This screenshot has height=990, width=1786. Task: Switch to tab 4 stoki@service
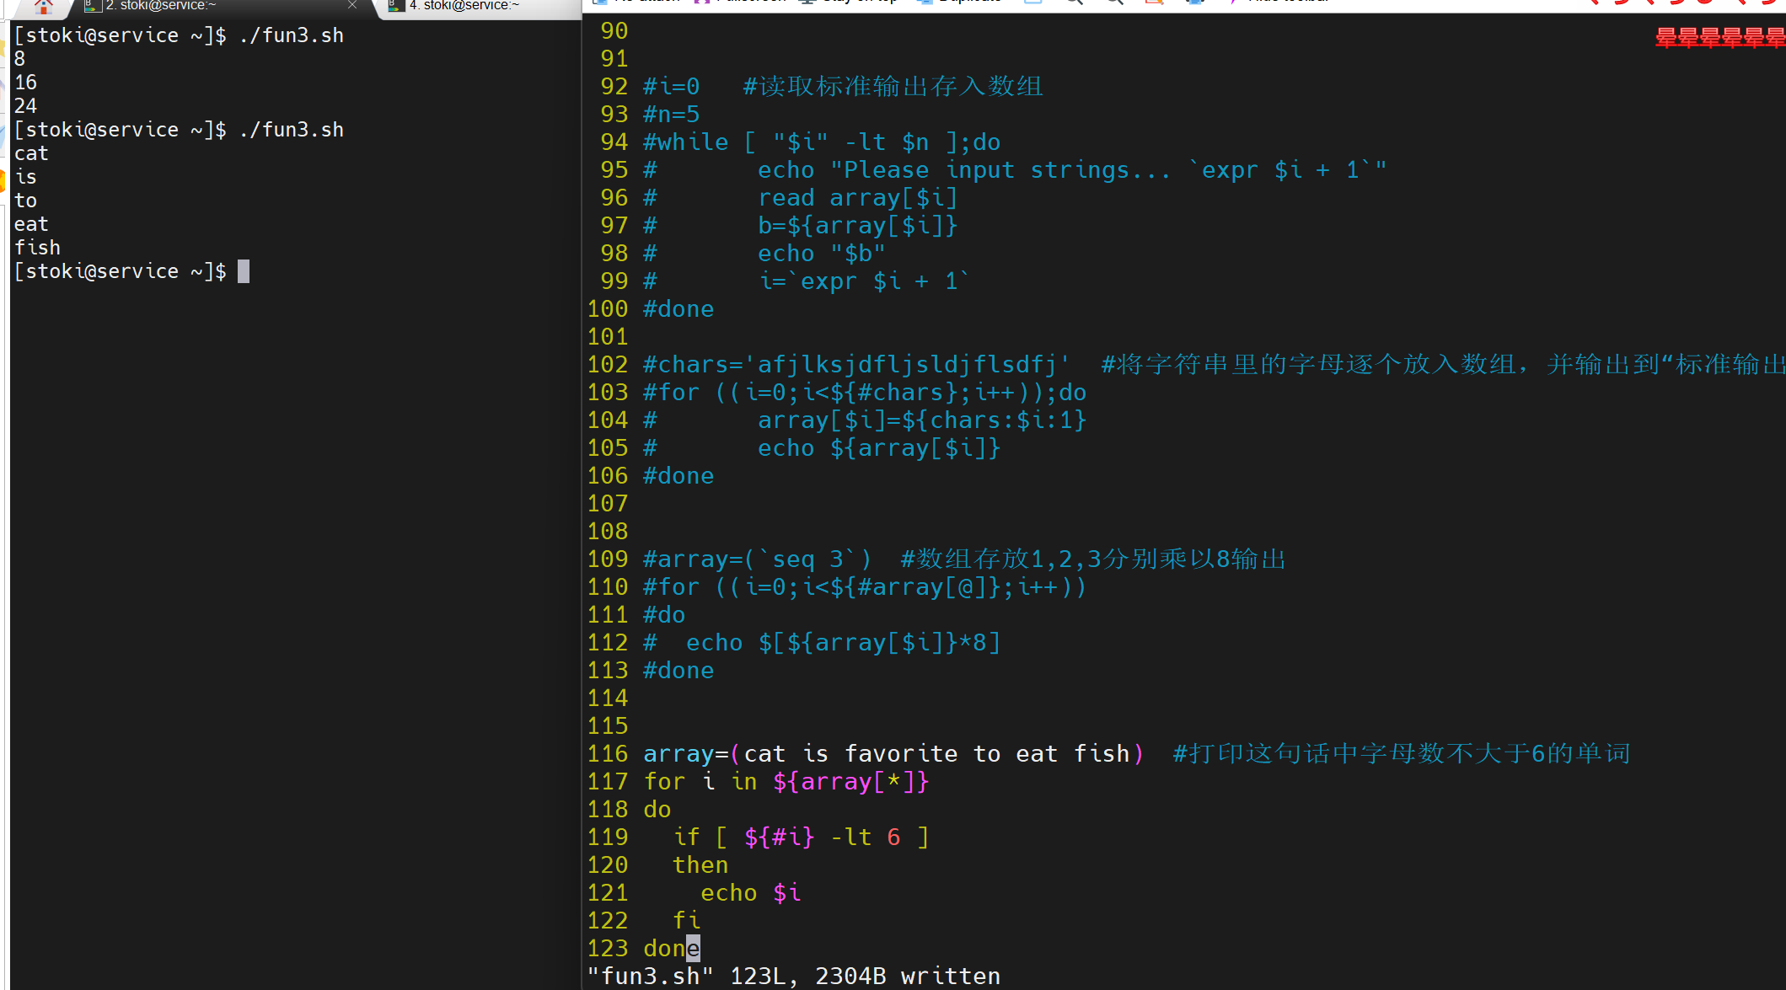[x=464, y=6]
